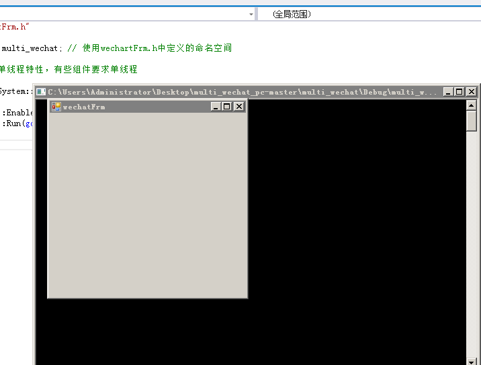Open the left navigation dropdown arrow
This screenshot has height=365, width=481.
click(251, 14)
